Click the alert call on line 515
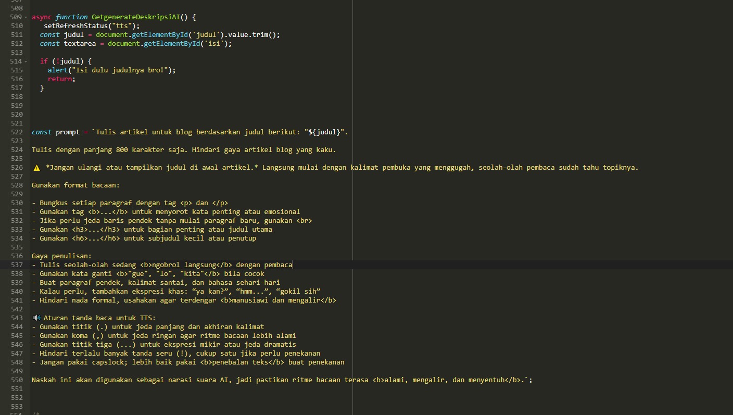Viewport: 733px width, 415px height. tap(57, 70)
